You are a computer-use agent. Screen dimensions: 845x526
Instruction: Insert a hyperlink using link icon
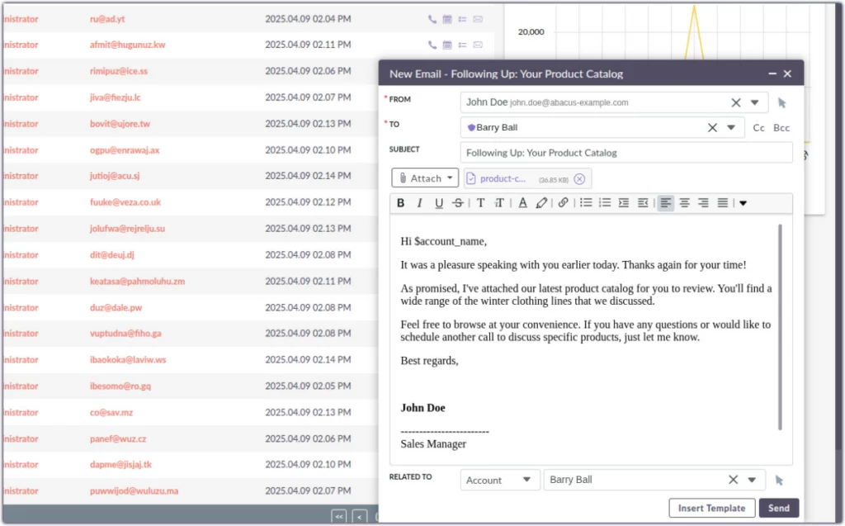tap(563, 203)
